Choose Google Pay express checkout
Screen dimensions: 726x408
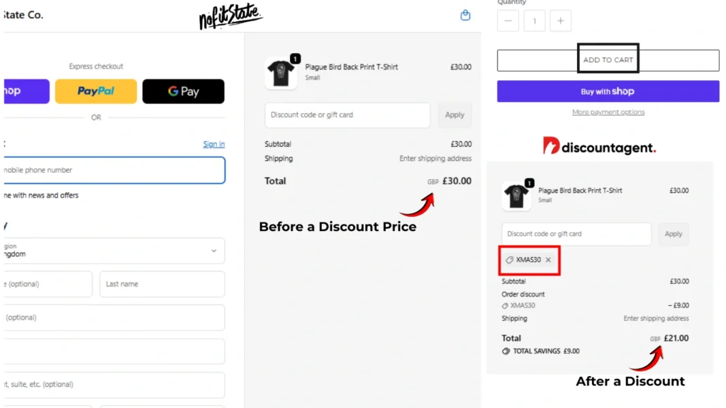click(184, 91)
